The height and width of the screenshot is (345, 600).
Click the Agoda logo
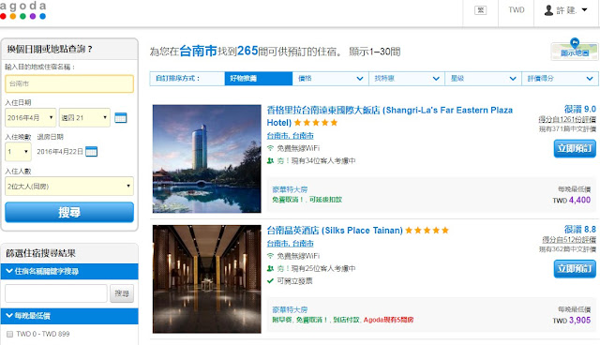point(22,10)
